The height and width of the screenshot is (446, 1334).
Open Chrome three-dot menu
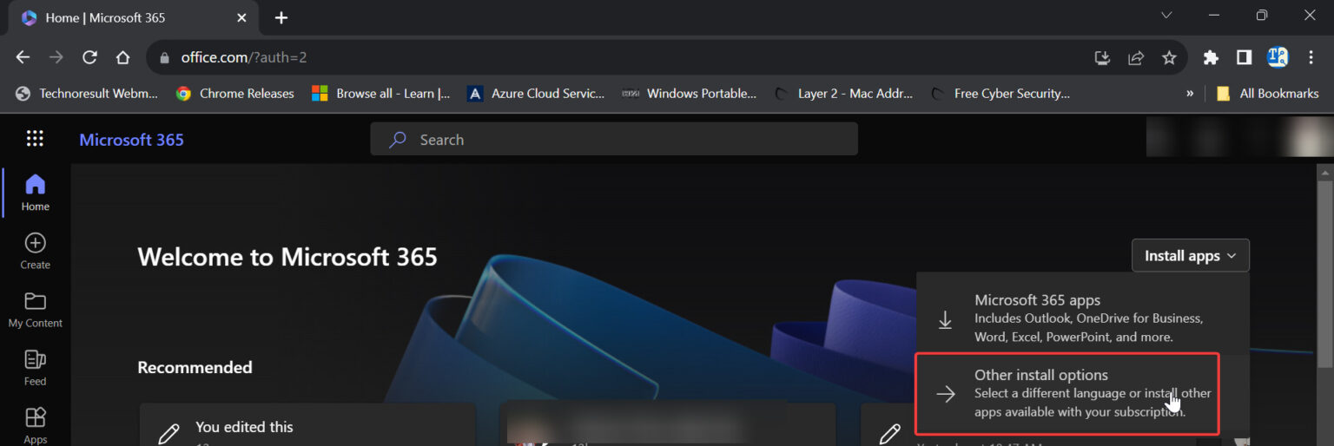(1311, 58)
